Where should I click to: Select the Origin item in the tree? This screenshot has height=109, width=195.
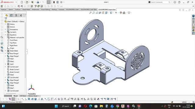coord(12,48)
